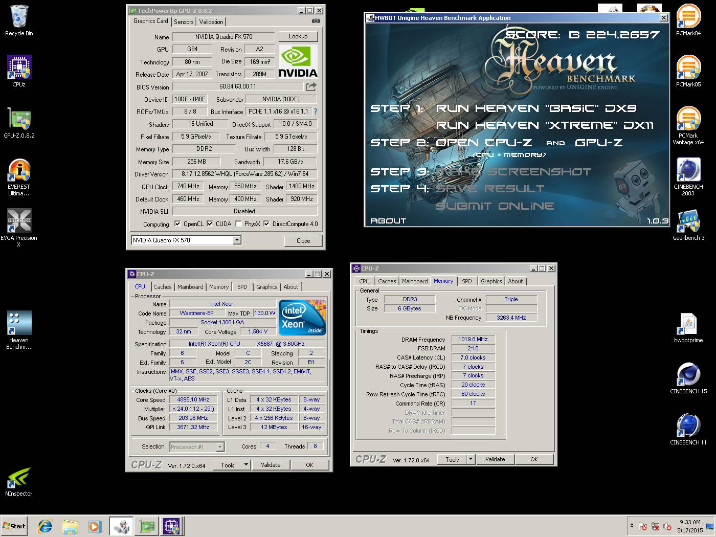Open EVGA Precision X shortcut
This screenshot has height=537, width=716.
pos(19,228)
